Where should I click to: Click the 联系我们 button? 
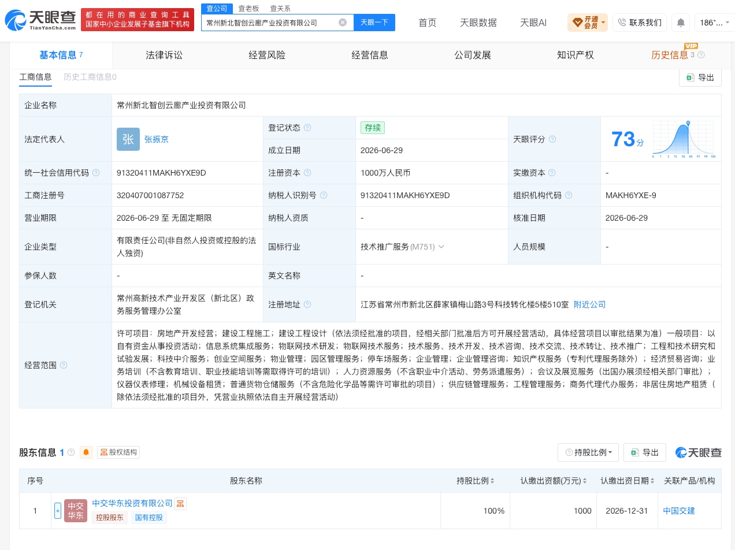coord(640,23)
